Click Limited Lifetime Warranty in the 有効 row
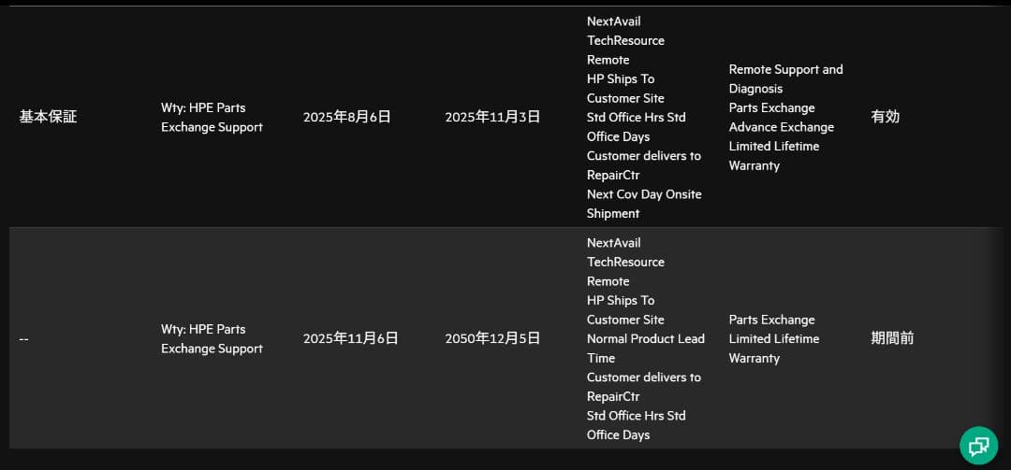The height and width of the screenshot is (470, 1011). click(x=773, y=156)
